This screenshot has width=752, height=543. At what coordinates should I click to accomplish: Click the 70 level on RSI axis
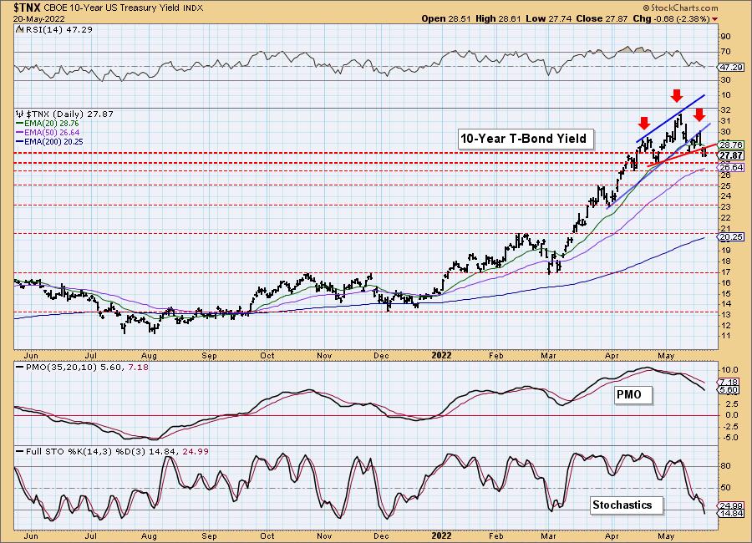click(725, 51)
